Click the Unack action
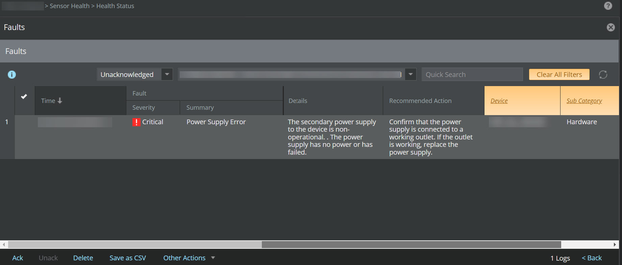The width and height of the screenshot is (622, 265). coord(48,258)
